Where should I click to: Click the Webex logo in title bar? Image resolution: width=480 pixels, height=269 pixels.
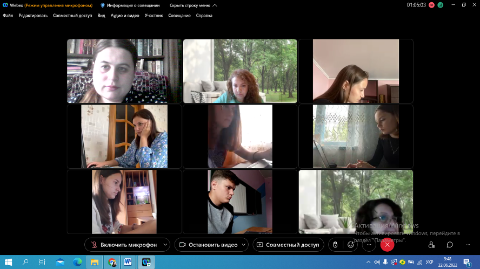tap(5, 5)
